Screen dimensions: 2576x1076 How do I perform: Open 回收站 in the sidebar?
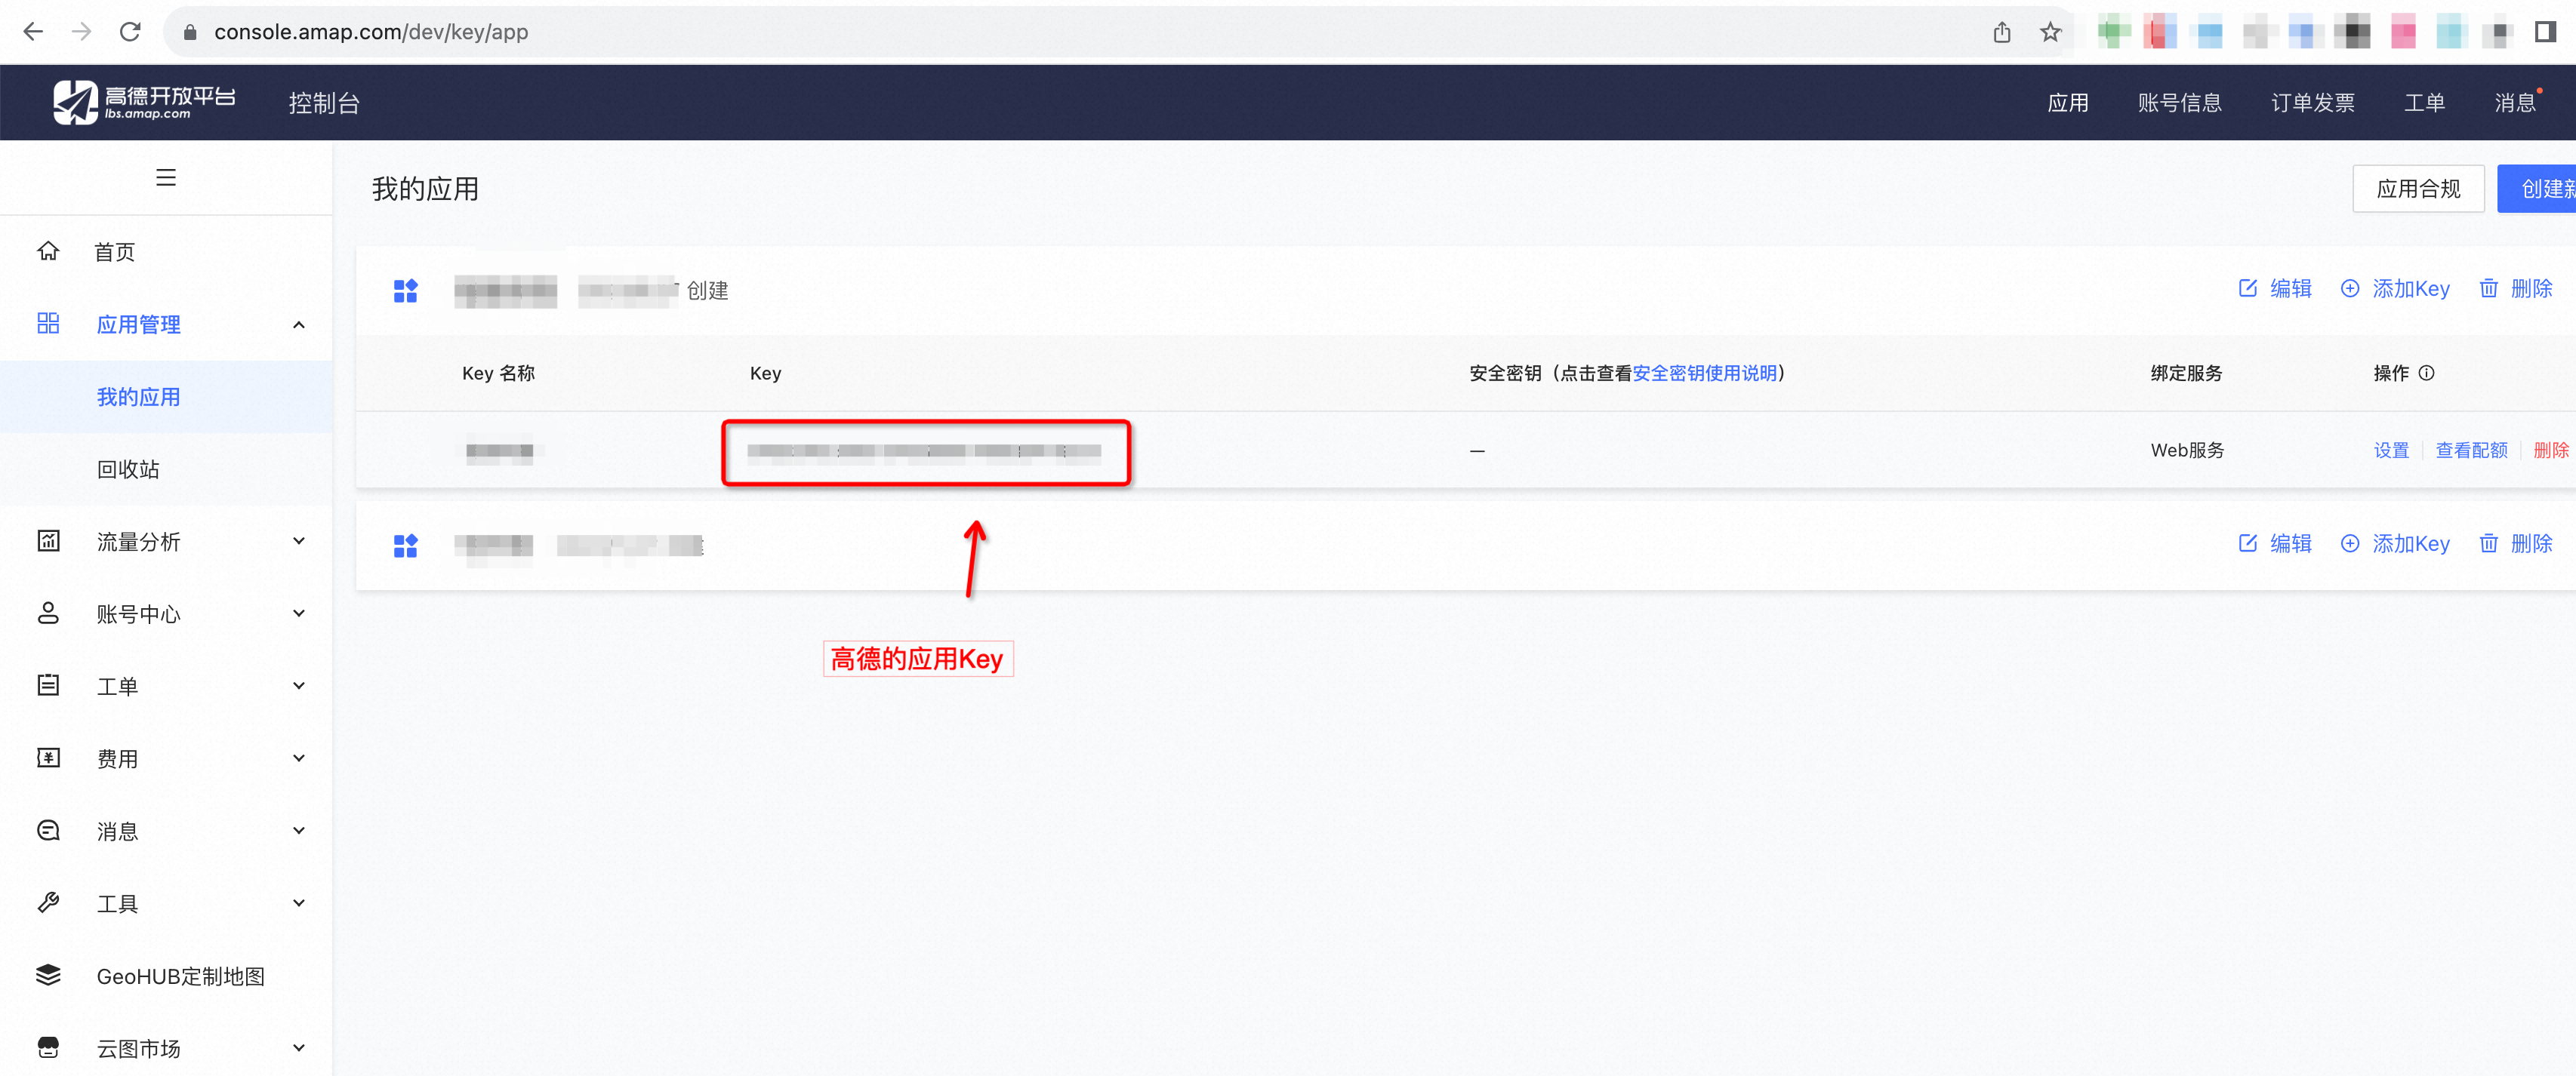pyautogui.click(x=128, y=469)
